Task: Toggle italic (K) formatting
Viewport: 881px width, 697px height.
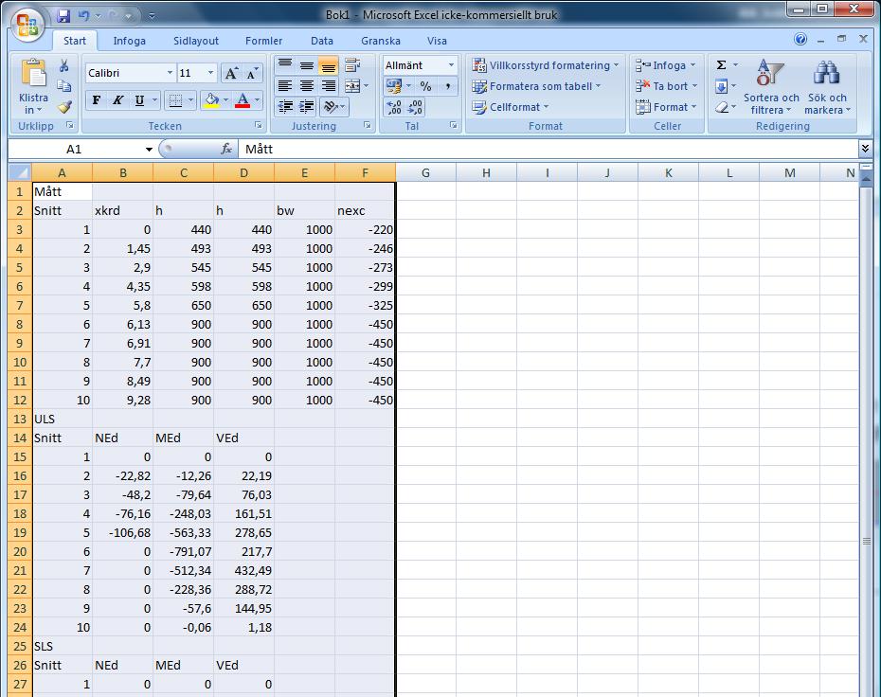Action: click(x=117, y=100)
